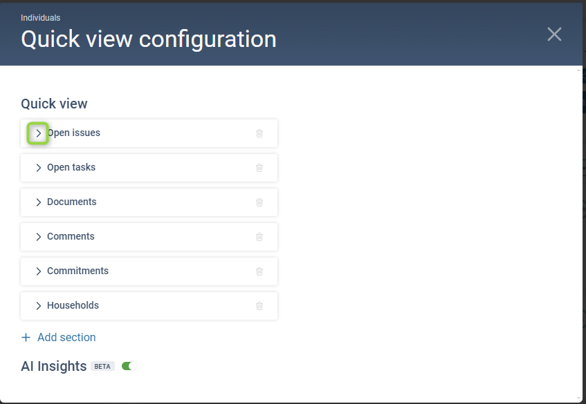Close the Quick view configuration dialog
This screenshot has height=404, width=586.
coord(554,34)
